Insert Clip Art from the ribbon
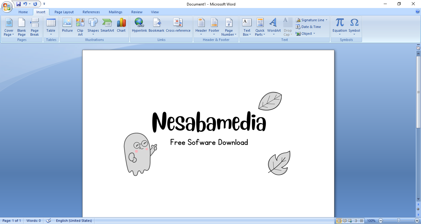The height and width of the screenshot is (224, 421). (x=80, y=26)
